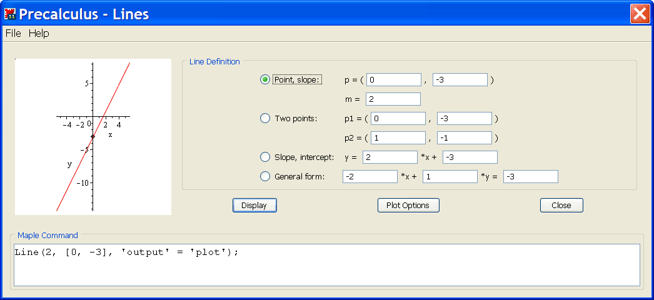This screenshot has height=300, width=654.
Task: Click the point p y-coordinate field
Action: pos(460,79)
